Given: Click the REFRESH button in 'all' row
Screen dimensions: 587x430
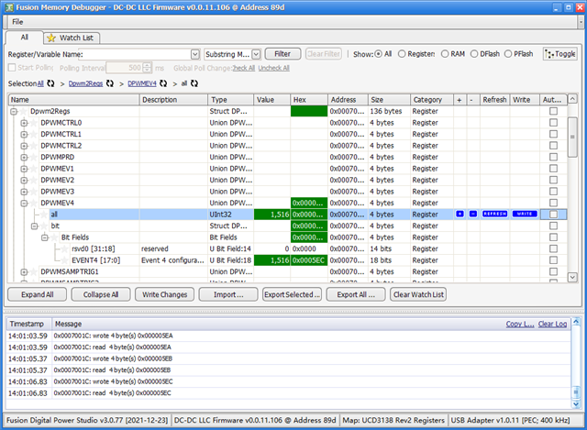Looking at the screenshot, I should (x=494, y=214).
